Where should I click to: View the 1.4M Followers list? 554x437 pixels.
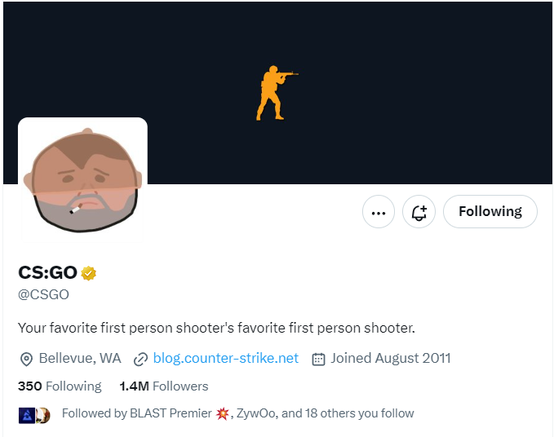coord(163,386)
